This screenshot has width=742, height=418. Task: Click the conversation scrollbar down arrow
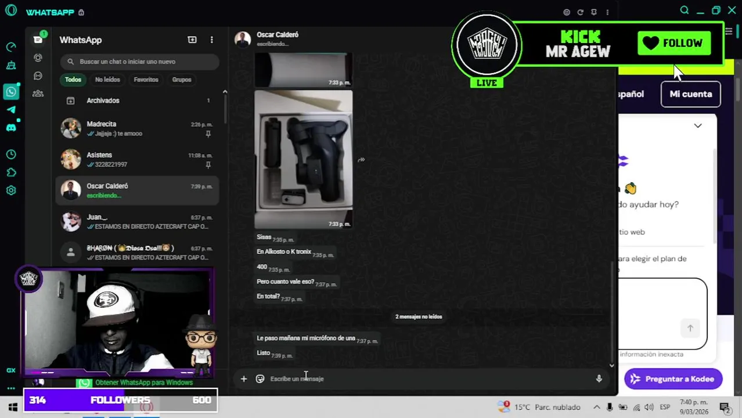[611, 365]
